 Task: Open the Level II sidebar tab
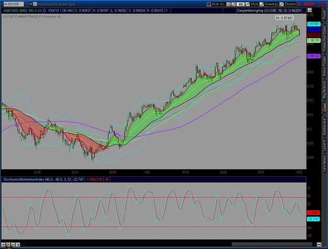coord(324,146)
